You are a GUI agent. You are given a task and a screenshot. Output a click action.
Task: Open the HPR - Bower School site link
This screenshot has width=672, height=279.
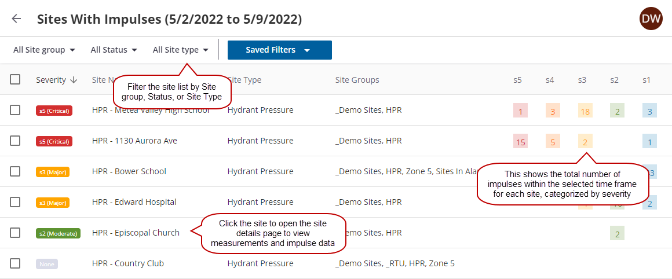coord(129,171)
